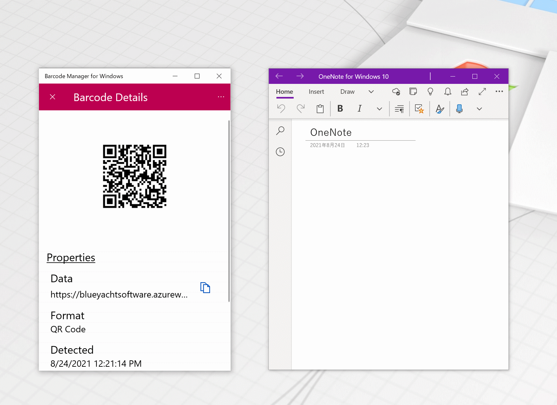Close the OneNote for Windows 10 window

[x=497, y=76]
